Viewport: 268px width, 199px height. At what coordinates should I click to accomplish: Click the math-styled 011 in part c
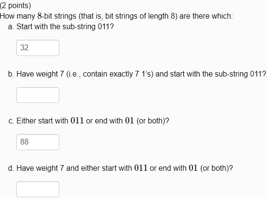coord(77,121)
